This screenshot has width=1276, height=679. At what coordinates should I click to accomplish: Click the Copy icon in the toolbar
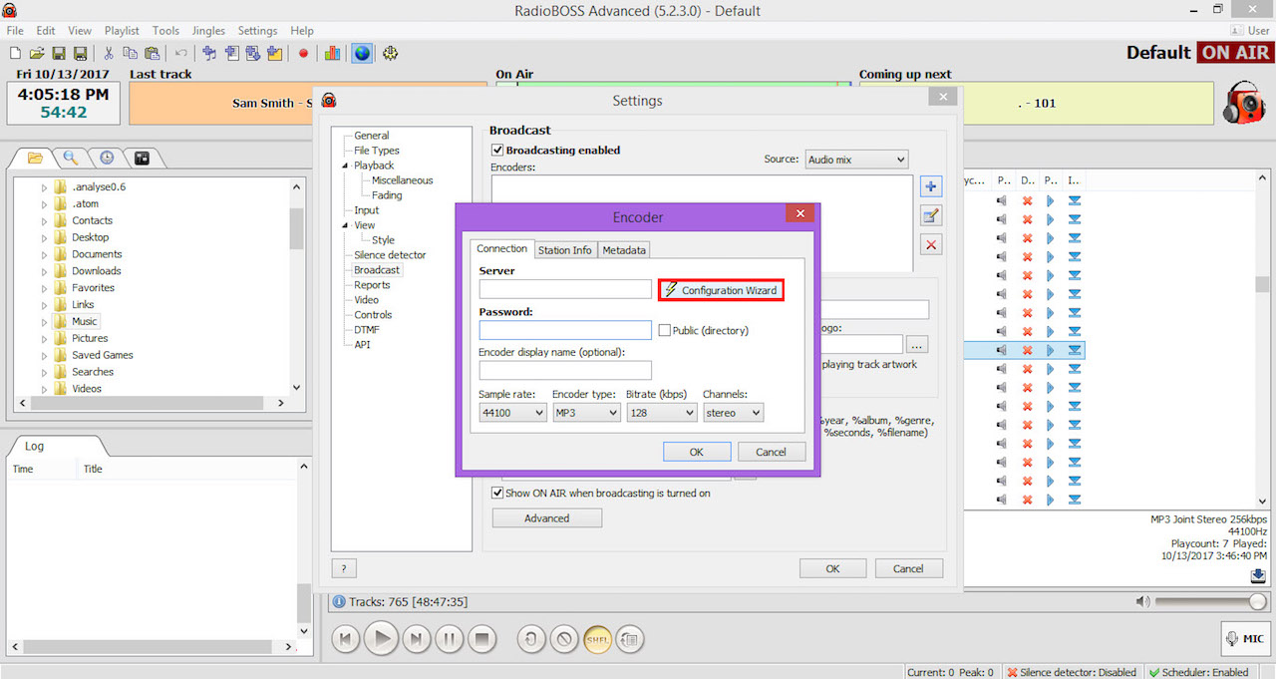(x=130, y=53)
